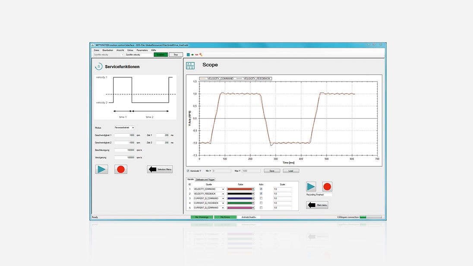Start the service function with the play button
This screenshot has height=266, width=473.
[x=101, y=169]
